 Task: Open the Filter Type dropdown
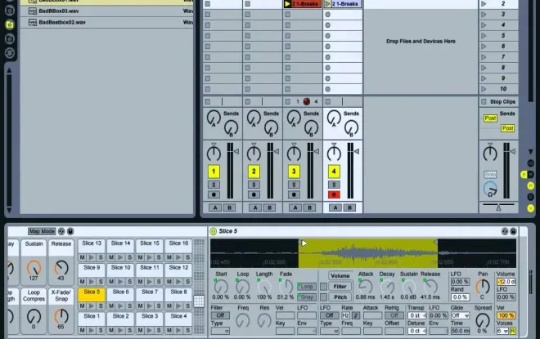pos(220,331)
